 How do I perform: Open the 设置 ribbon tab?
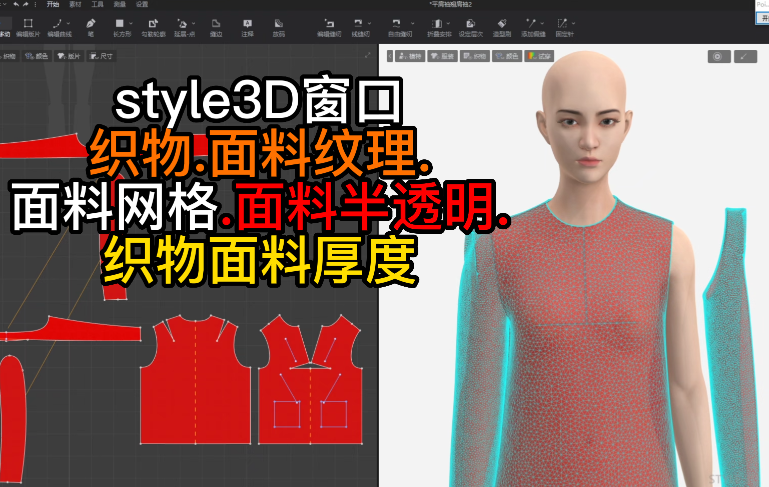tap(142, 4)
